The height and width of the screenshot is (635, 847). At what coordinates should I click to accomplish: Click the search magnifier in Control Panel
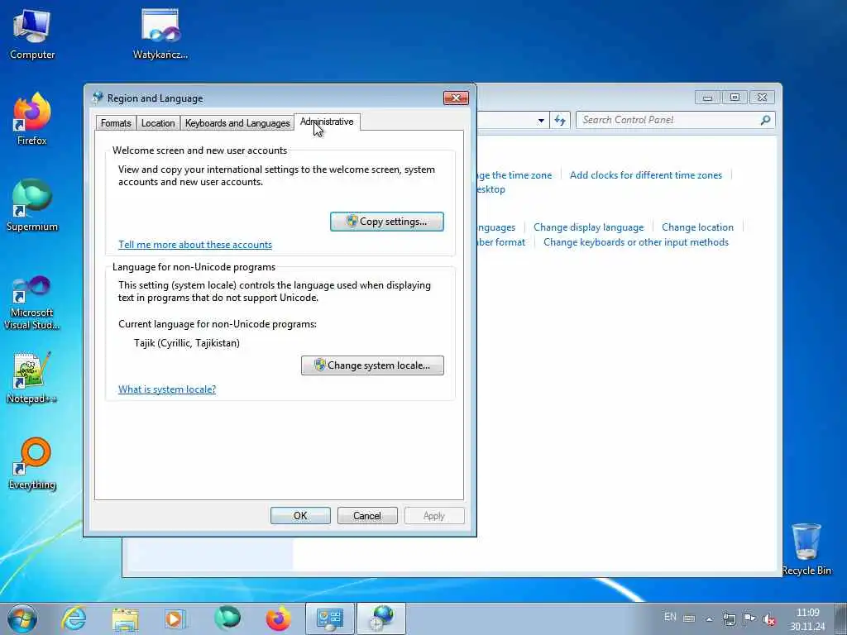765,120
